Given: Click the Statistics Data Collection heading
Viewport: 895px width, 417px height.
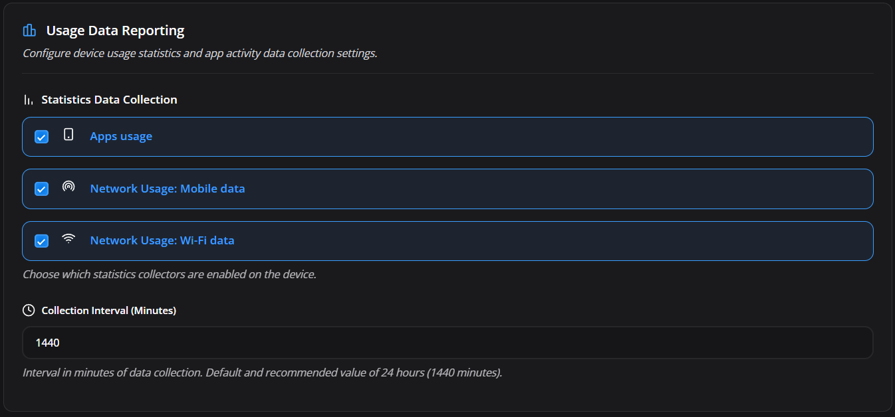Looking at the screenshot, I should click(109, 100).
